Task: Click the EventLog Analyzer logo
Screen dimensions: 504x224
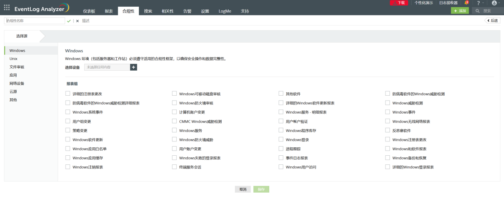Action: click(41, 8)
